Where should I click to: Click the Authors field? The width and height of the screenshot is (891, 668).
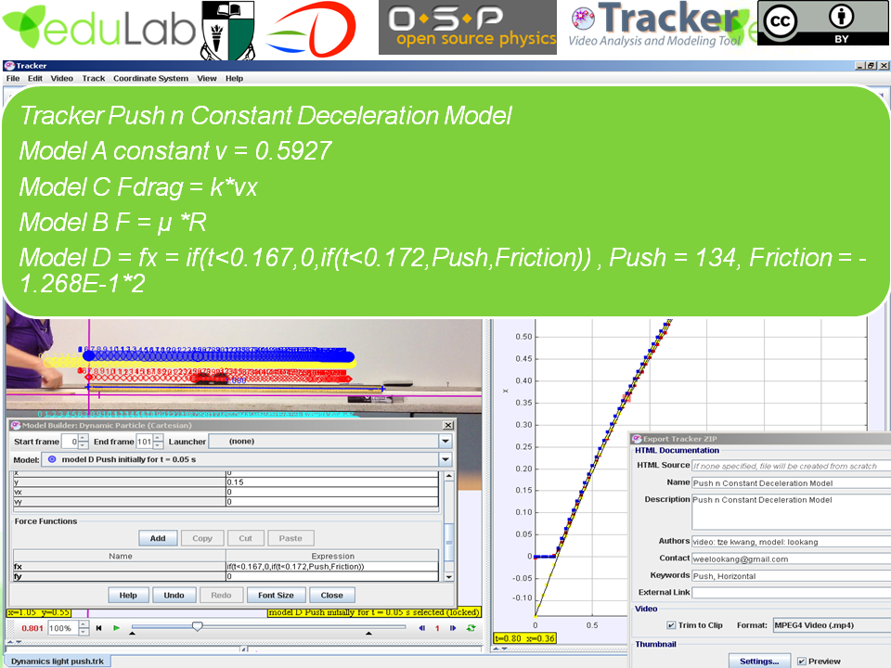791,542
